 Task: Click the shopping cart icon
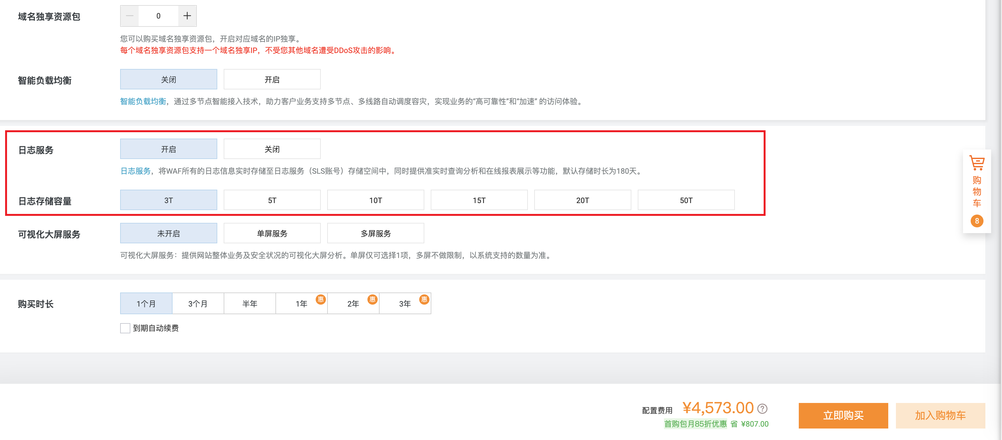977,163
